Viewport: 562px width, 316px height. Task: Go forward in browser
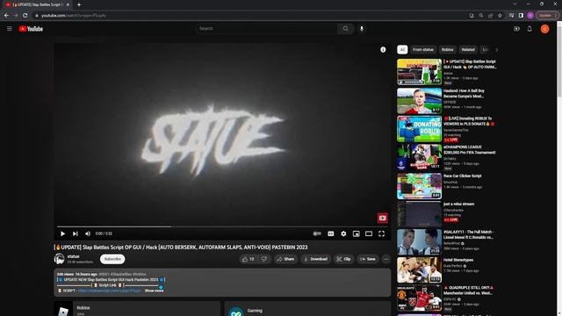(16, 16)
